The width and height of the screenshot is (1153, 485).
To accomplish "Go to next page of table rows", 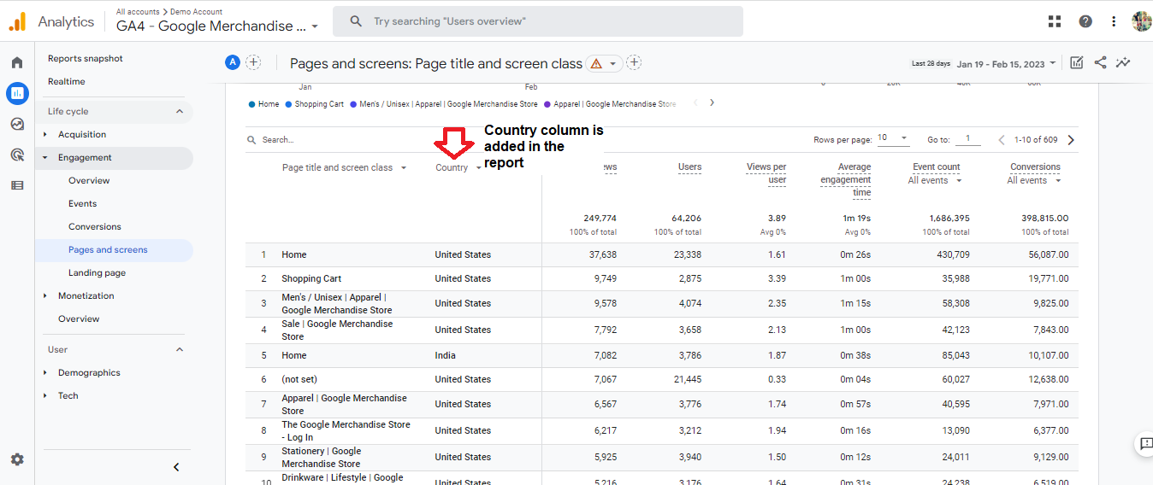I will click(1071, 139).
